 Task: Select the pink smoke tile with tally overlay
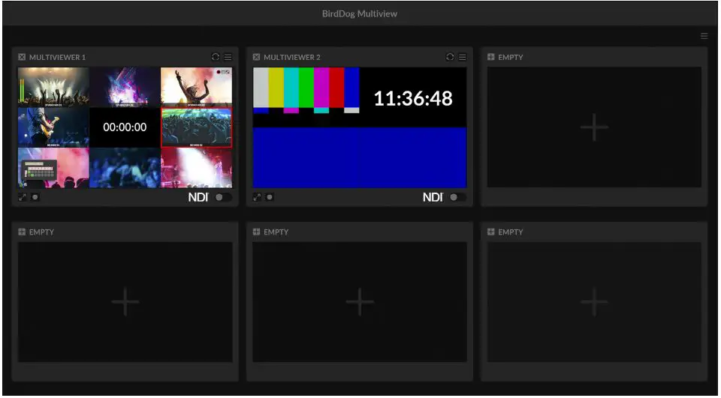[54, 168]
